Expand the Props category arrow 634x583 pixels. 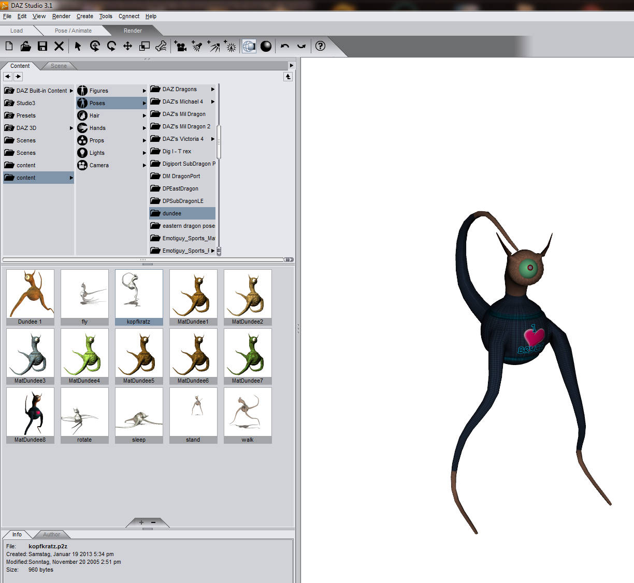tap(145, 140)
